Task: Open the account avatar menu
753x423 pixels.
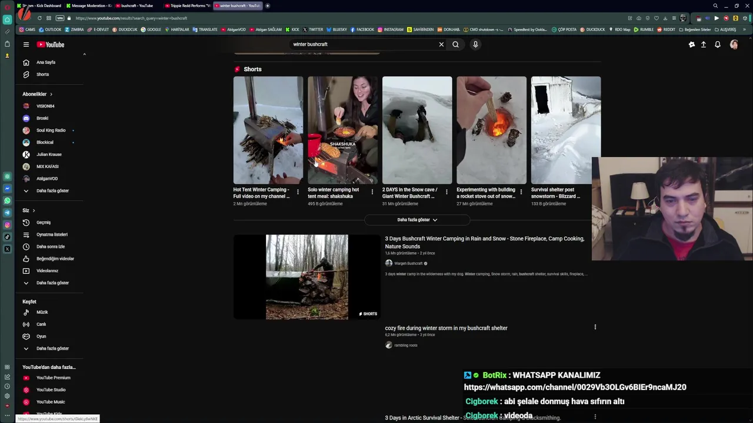Action: pyautogui.click(x=734, y=45)
